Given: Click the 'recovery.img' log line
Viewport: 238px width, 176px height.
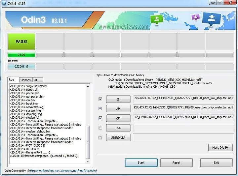Looking at the screenshot, I should point(26,107).
